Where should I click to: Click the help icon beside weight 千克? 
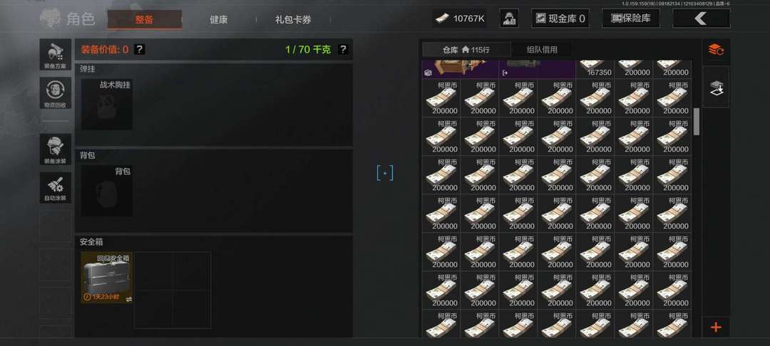click(x=343, y=50)
